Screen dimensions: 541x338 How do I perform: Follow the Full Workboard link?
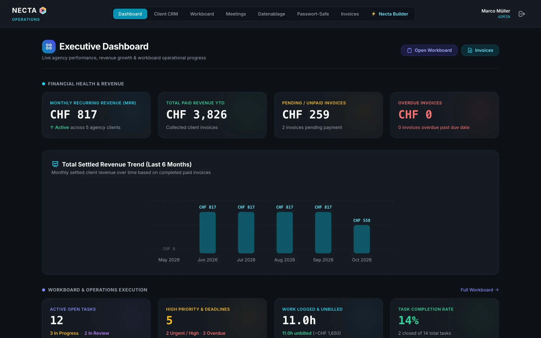480,290
